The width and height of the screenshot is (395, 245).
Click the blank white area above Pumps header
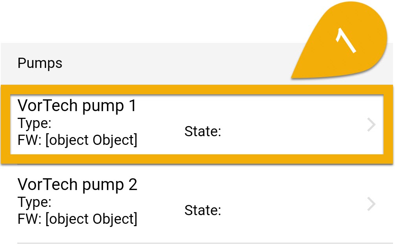click(x=151, y=21)
